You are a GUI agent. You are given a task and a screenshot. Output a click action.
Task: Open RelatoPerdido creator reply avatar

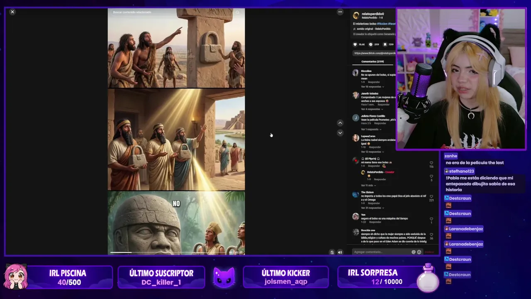[x=363, y=172]
